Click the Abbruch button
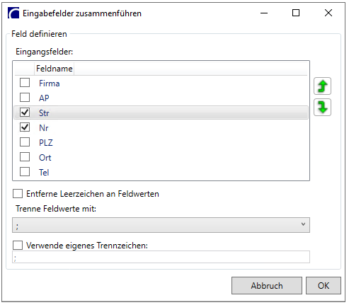 coord(267,286)
